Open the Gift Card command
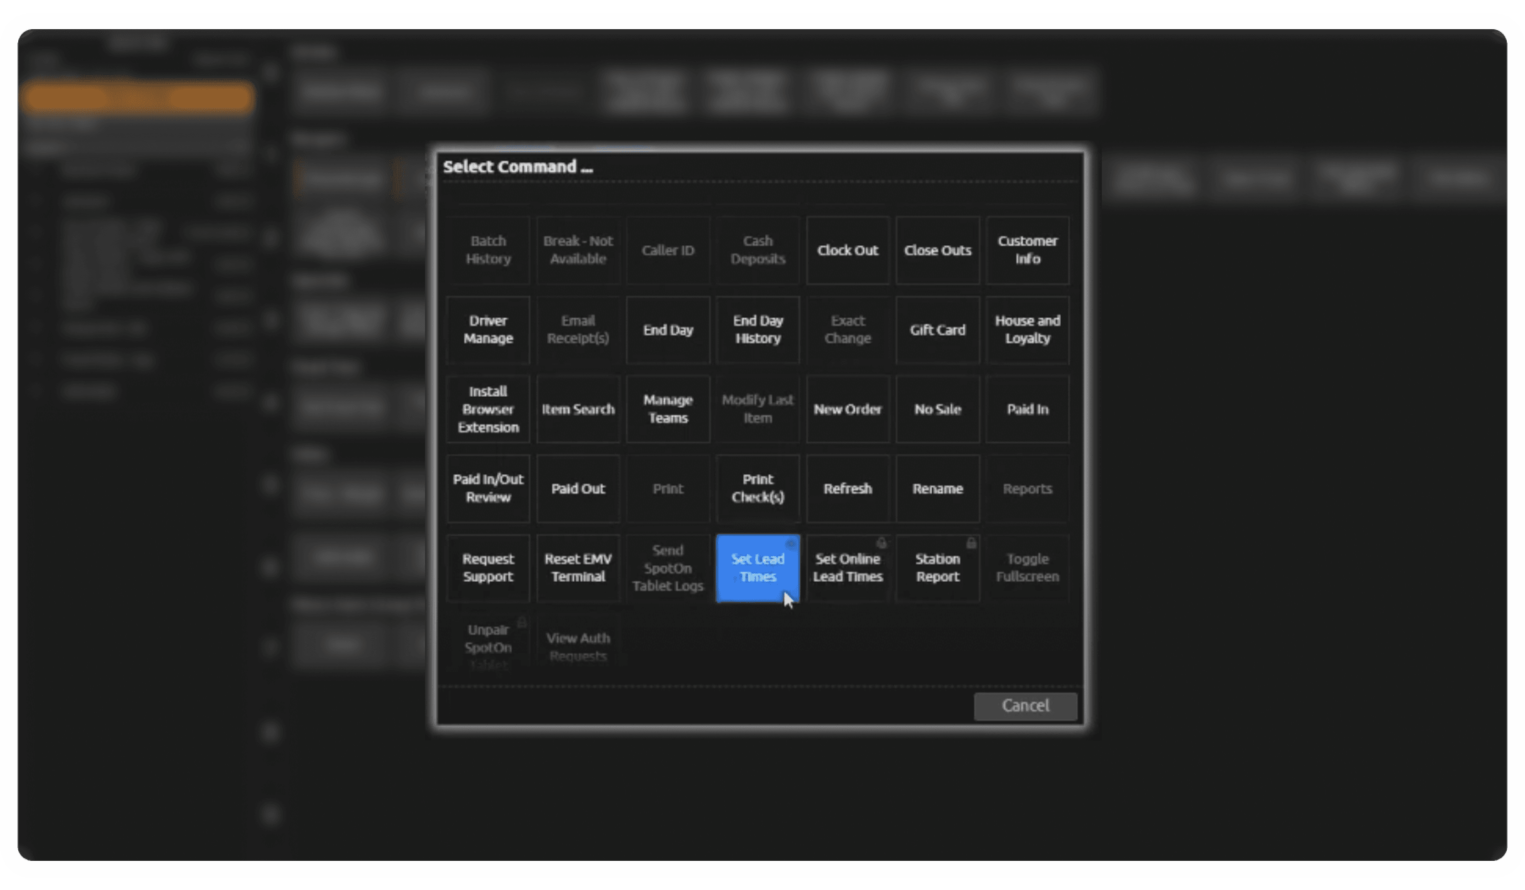This screenshot has width=1525, height=890. tap(937, 330)
